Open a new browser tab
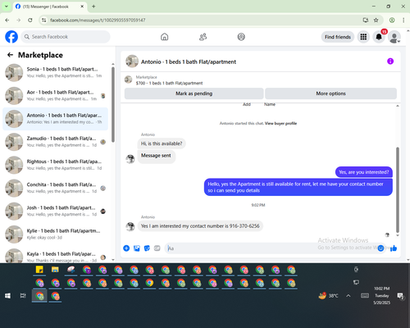The image size is (410, 328). point(93,7)
